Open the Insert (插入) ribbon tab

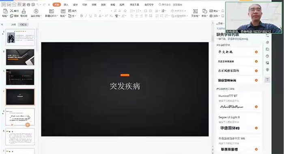(x=66, y=5)
